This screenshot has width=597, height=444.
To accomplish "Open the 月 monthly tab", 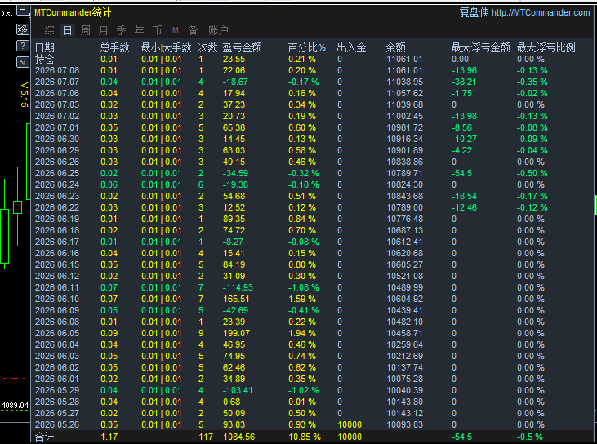I will [103, 30].
